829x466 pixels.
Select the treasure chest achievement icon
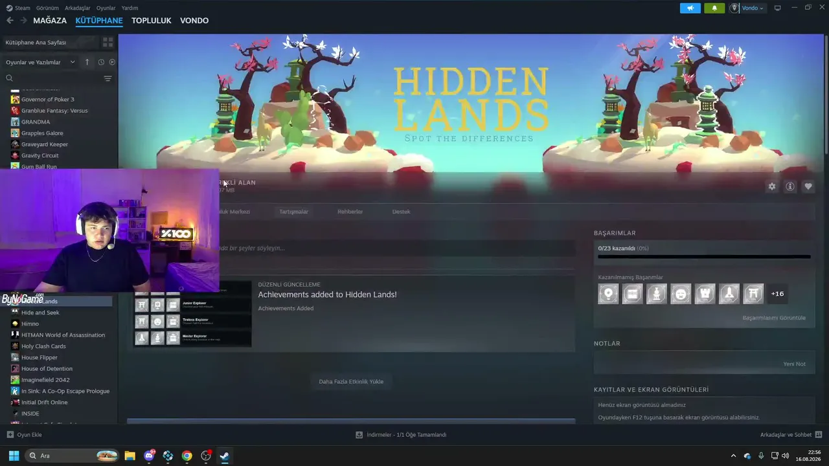(633, 294)
